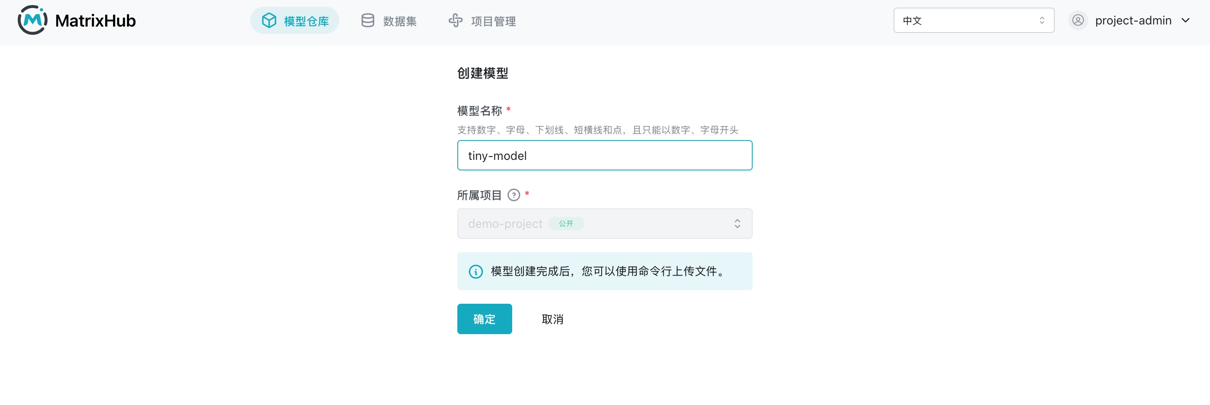
Task: Click the datasets database icon
Action: click(368, 21)
